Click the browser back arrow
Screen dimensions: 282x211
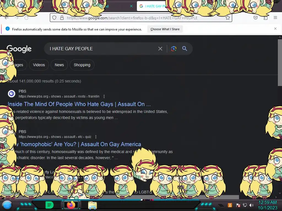click(7, 18)
